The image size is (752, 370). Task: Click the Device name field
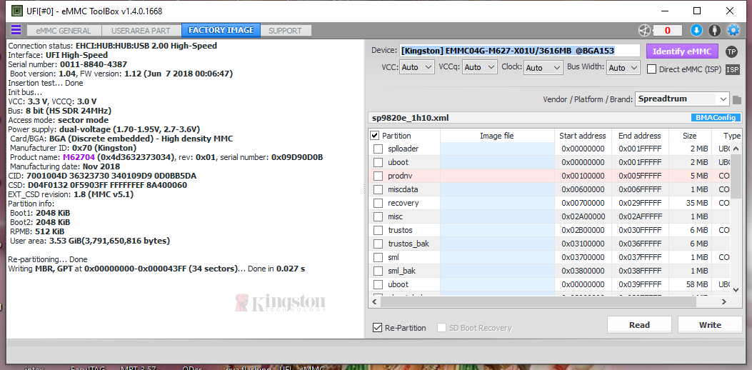pos(520,51)
